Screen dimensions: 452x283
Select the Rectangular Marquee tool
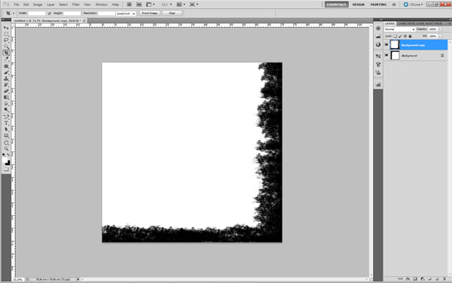click(6, 34)
